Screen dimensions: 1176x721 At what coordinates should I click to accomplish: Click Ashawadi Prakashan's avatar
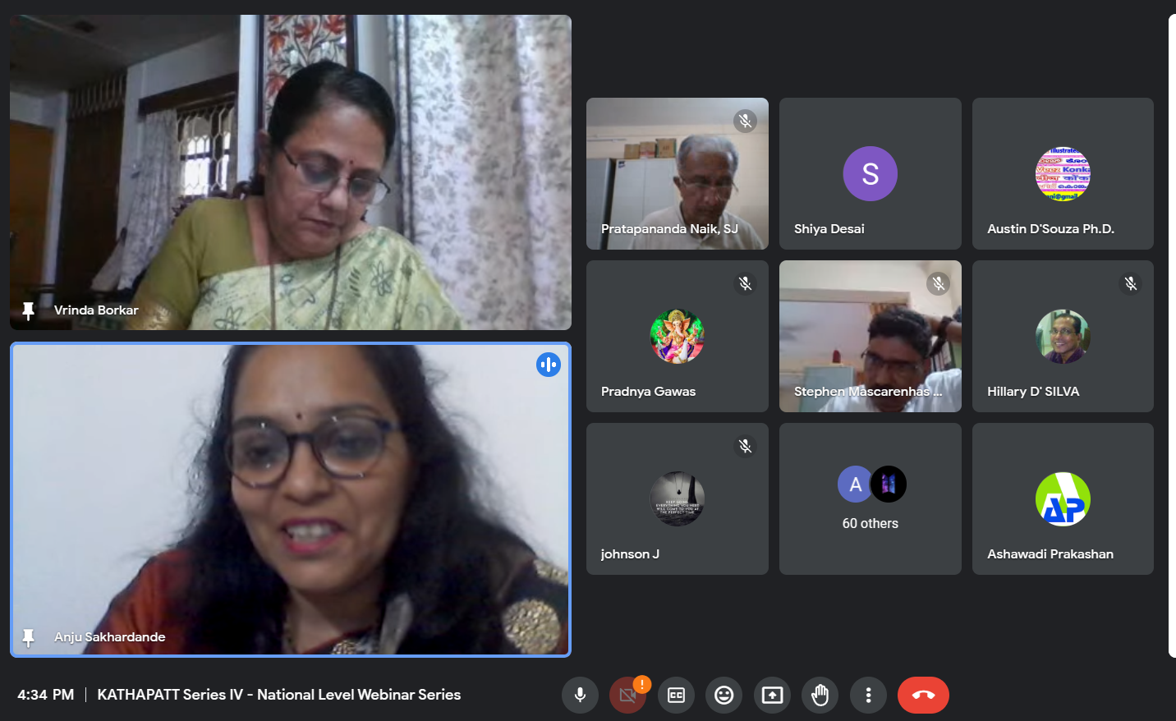coord(1063,499)
